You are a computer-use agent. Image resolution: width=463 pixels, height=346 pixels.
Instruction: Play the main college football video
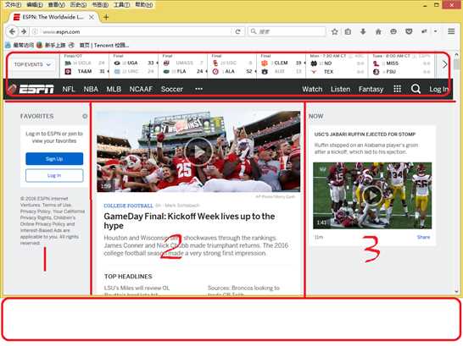click(198, 151)
